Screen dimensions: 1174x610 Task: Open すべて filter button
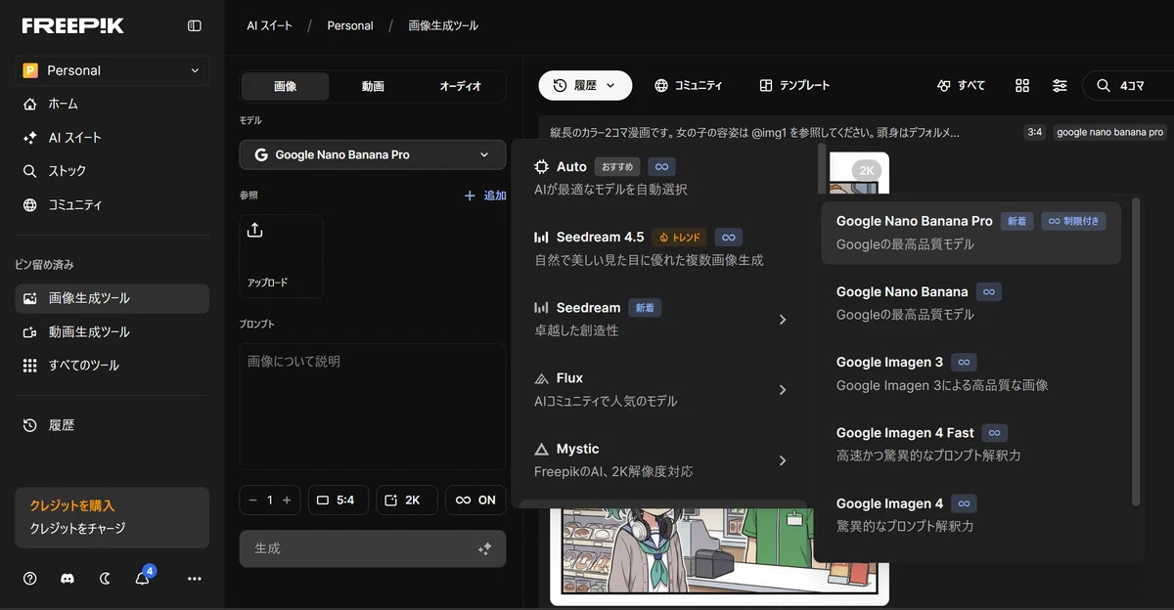[962, 85]
